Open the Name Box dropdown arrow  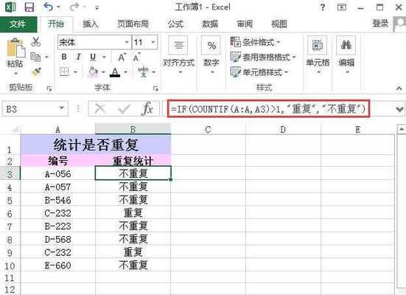tap(62, 108)
